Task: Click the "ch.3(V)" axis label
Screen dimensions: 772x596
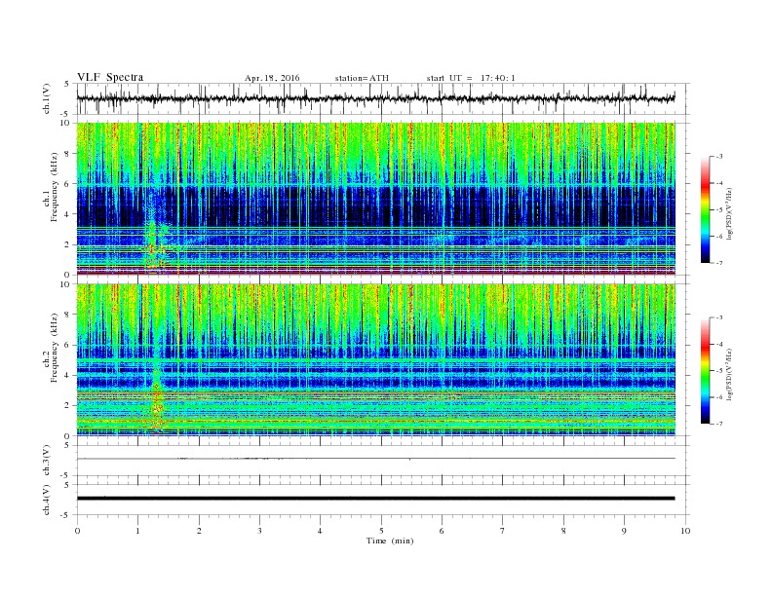Action: click(47, 461)
